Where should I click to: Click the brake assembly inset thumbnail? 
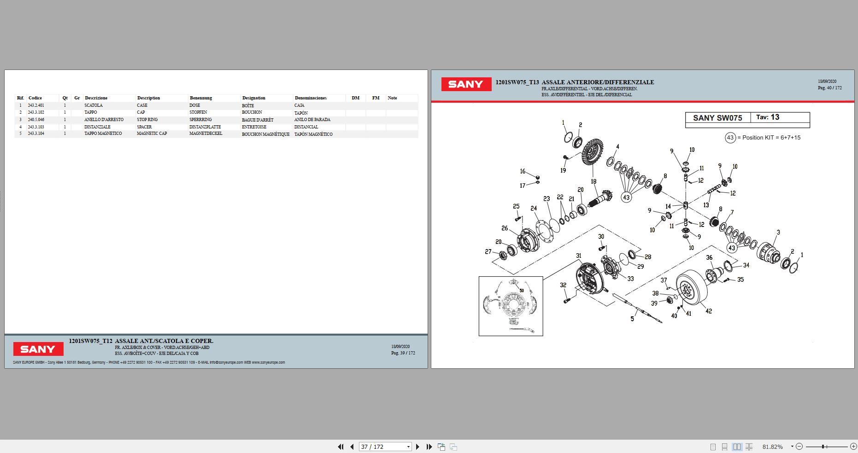(x=511, y=306)
